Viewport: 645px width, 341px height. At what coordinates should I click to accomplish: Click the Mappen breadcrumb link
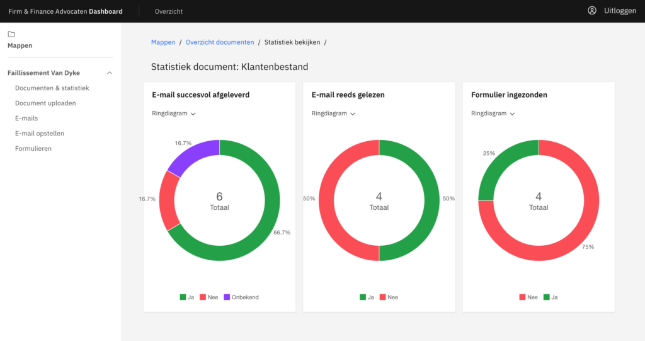pyautogui.click(x=163, y=42)
